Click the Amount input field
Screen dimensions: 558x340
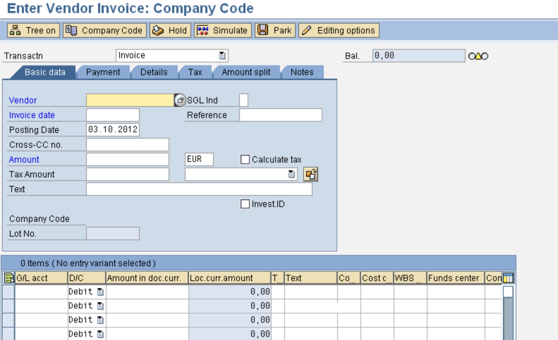128,159
